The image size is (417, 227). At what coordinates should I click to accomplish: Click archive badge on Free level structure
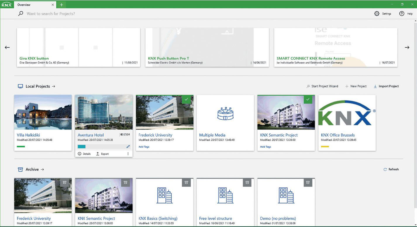coord(247,182)
